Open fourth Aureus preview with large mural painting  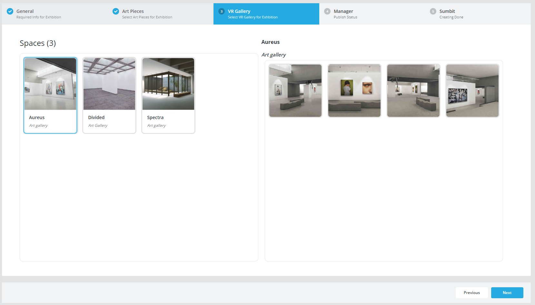point(472,91)
